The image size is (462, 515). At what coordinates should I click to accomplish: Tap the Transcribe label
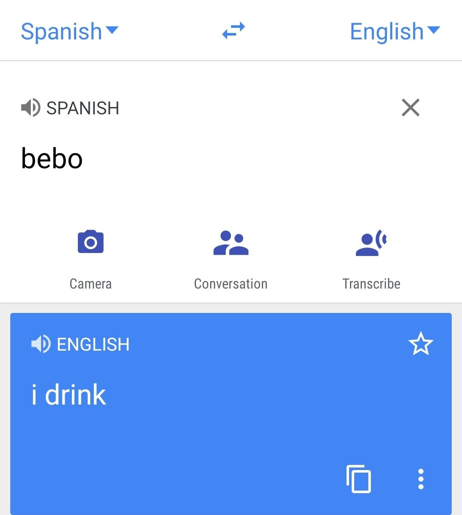[x=371, y=284]
